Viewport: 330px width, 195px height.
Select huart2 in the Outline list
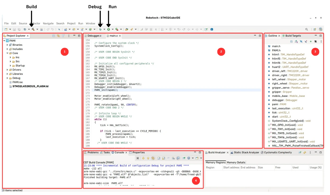pos(288,67)
